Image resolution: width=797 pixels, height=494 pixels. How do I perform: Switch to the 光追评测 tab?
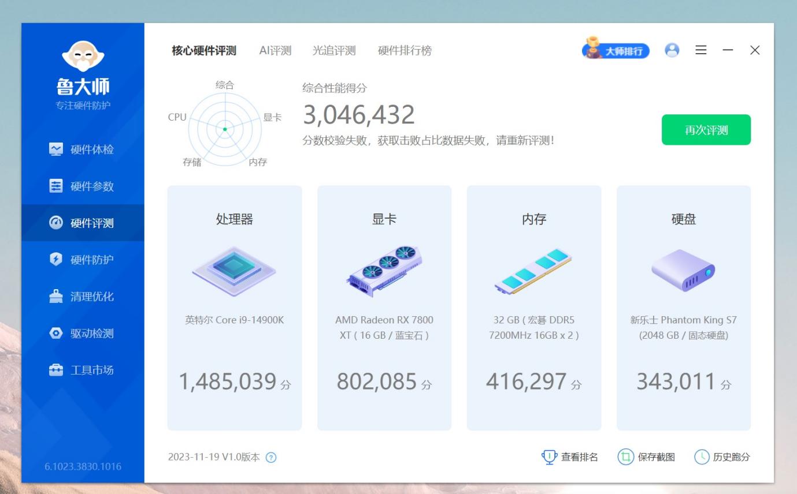(334, 51)
